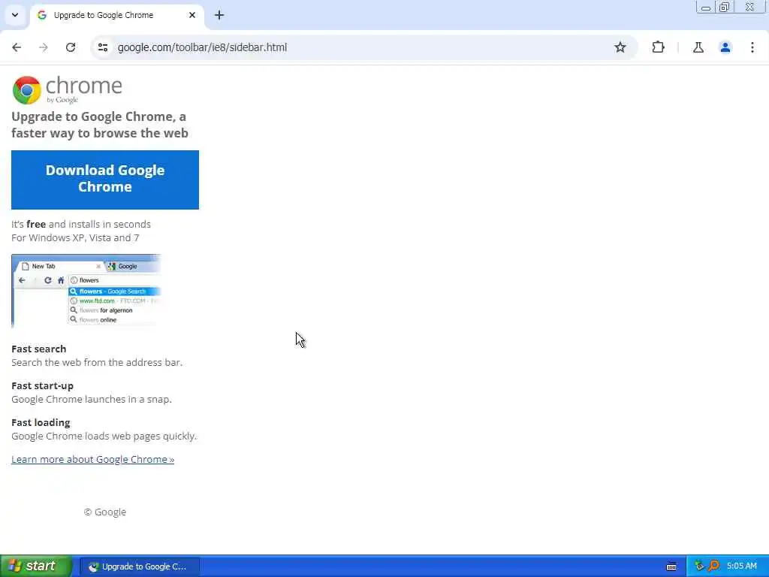Minimize the Chrome window
This screenshot has height=577, width=769.
tap(706, 7)
